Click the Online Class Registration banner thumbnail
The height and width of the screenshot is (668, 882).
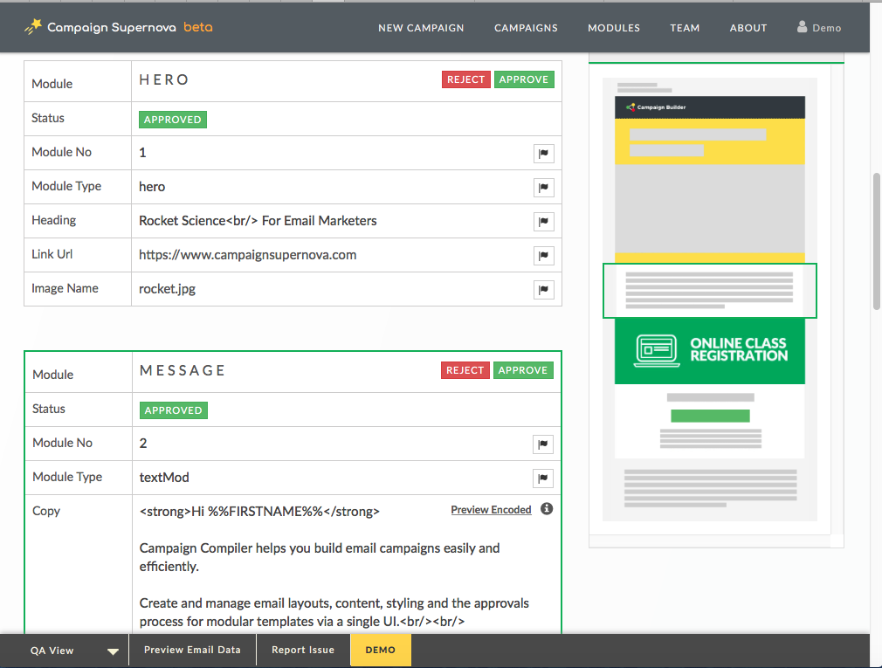(709, 351)
